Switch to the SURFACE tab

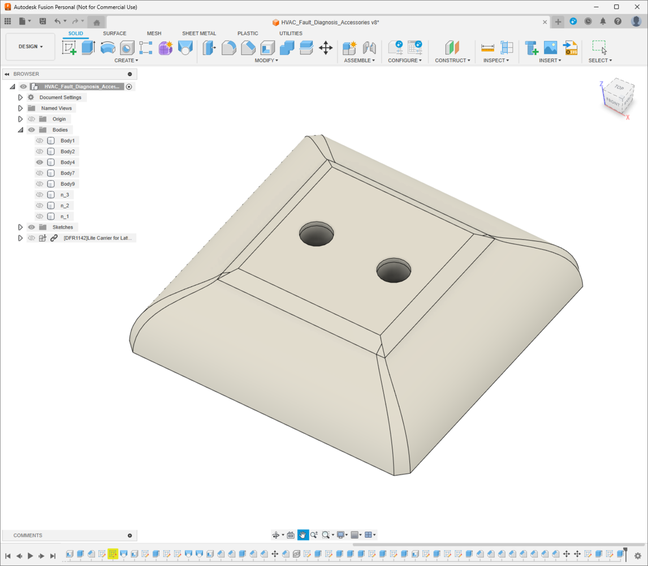(114, 33)
